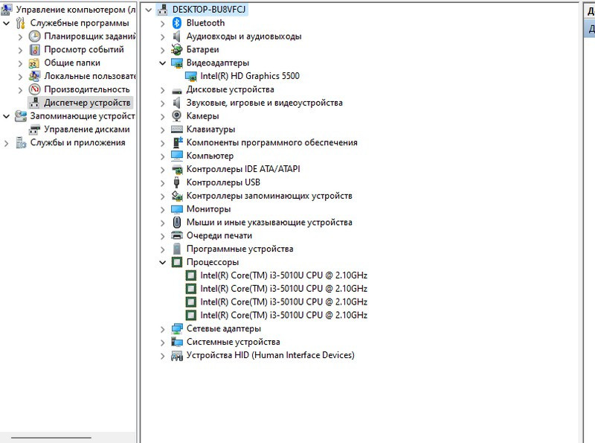This screenshot has width=595, height=443.
Task: Click the audio inputs and outputs speaker icon
Action: click(x=177, y=36)
